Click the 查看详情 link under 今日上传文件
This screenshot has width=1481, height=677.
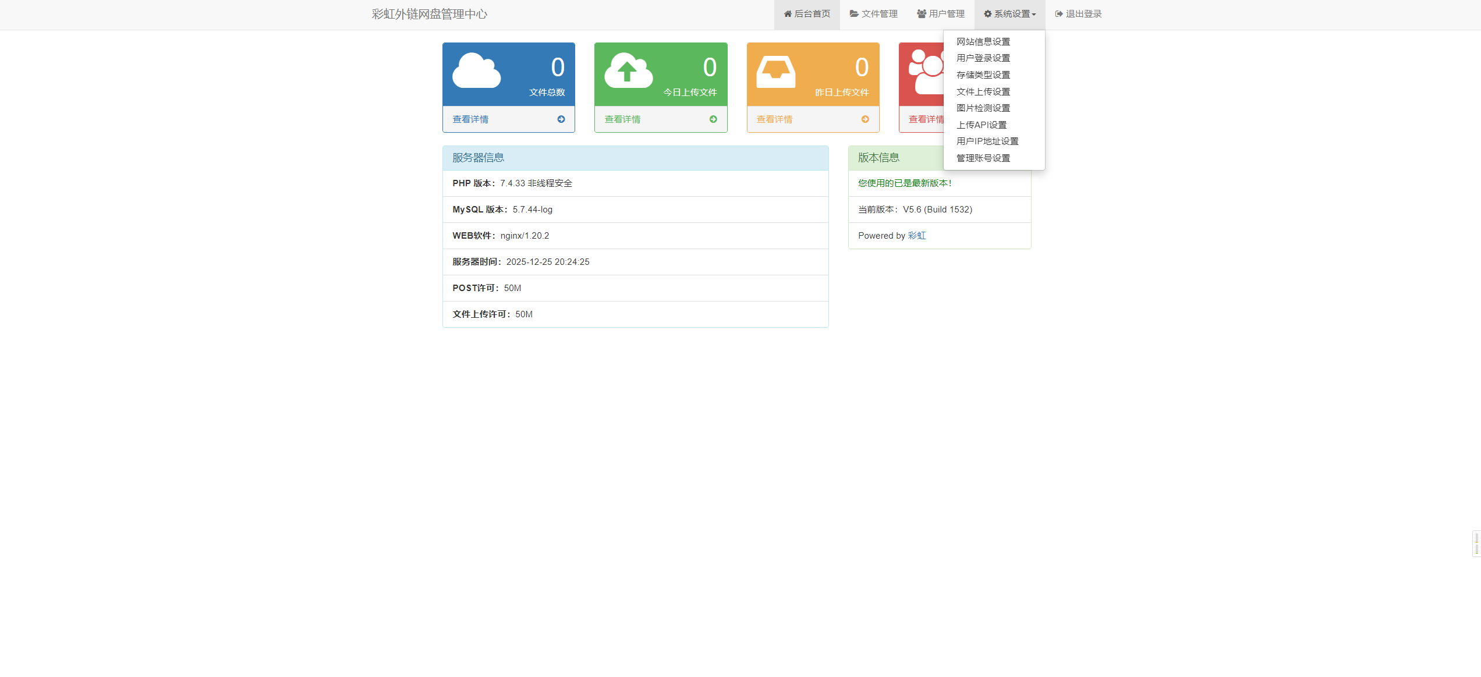622,119
